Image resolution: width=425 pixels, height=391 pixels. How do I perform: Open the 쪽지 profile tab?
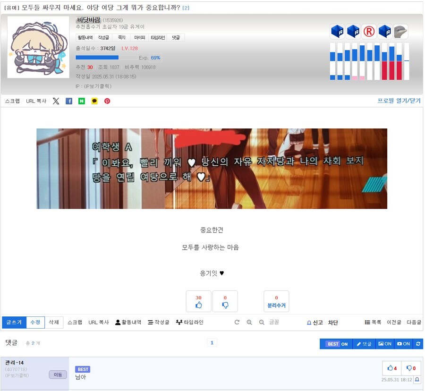[121, 38]
